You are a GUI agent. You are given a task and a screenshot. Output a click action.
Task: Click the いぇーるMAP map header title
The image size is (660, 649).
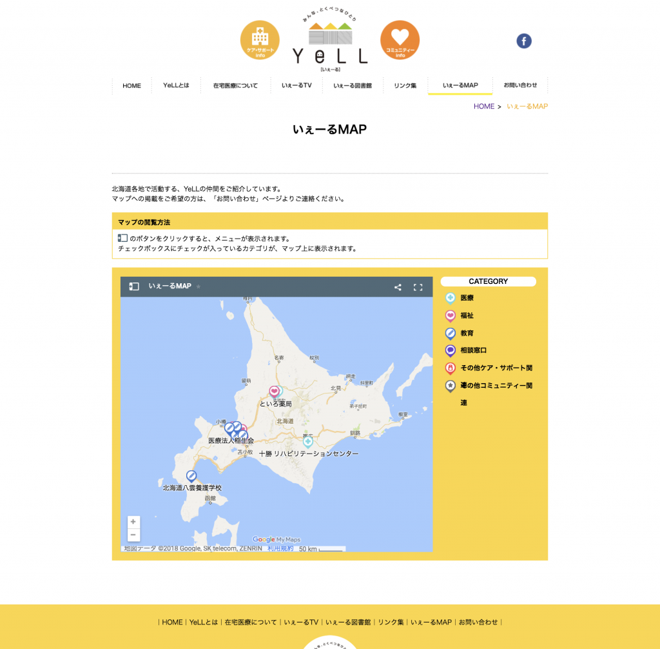coord(170,286)
